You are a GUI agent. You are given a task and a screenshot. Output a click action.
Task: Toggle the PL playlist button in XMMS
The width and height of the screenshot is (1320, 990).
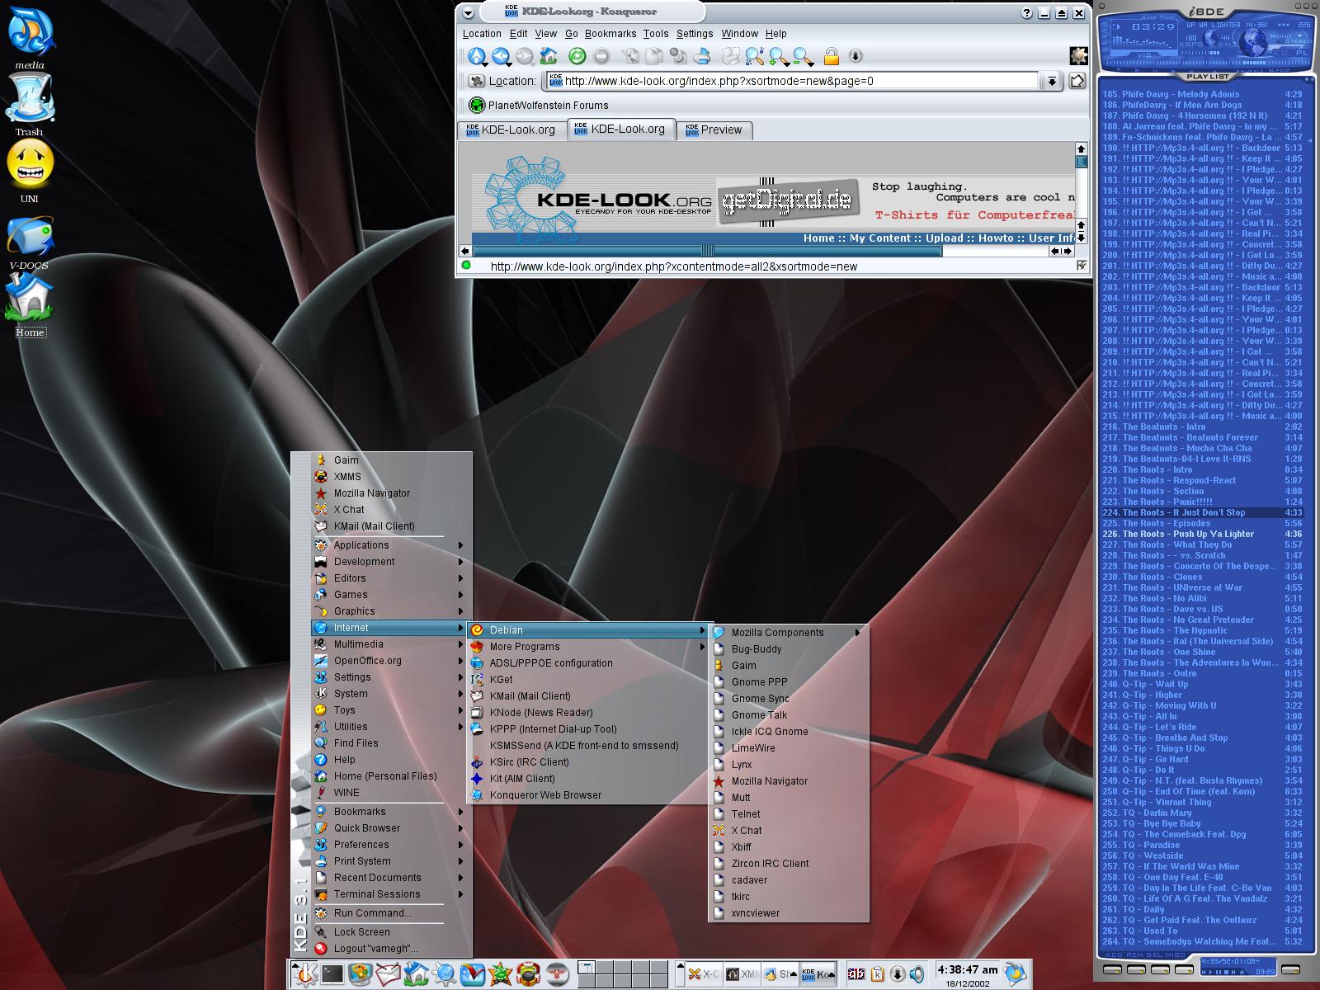pos(1302,53)
